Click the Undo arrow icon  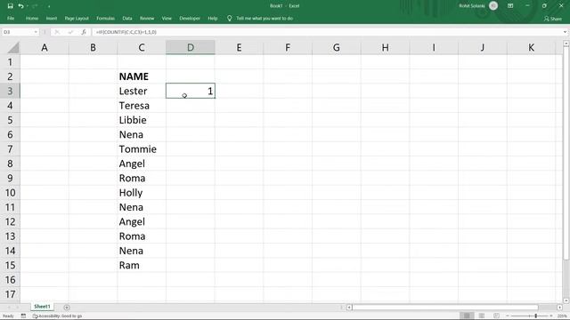point(20,6)
